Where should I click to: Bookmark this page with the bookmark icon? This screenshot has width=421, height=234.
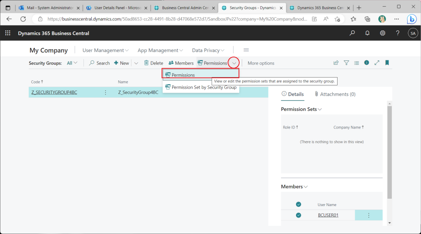pyautogui.click(x=387, y=63)
